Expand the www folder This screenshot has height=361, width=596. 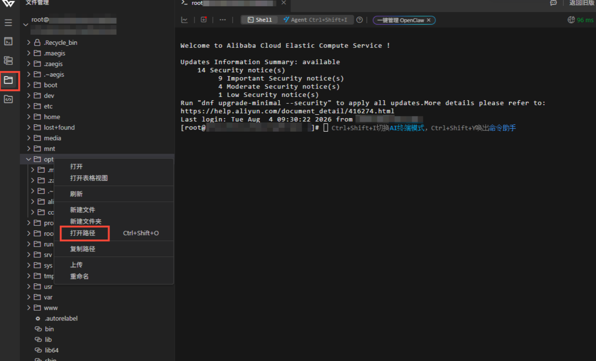pyautogui.click(x=29, y=308)
